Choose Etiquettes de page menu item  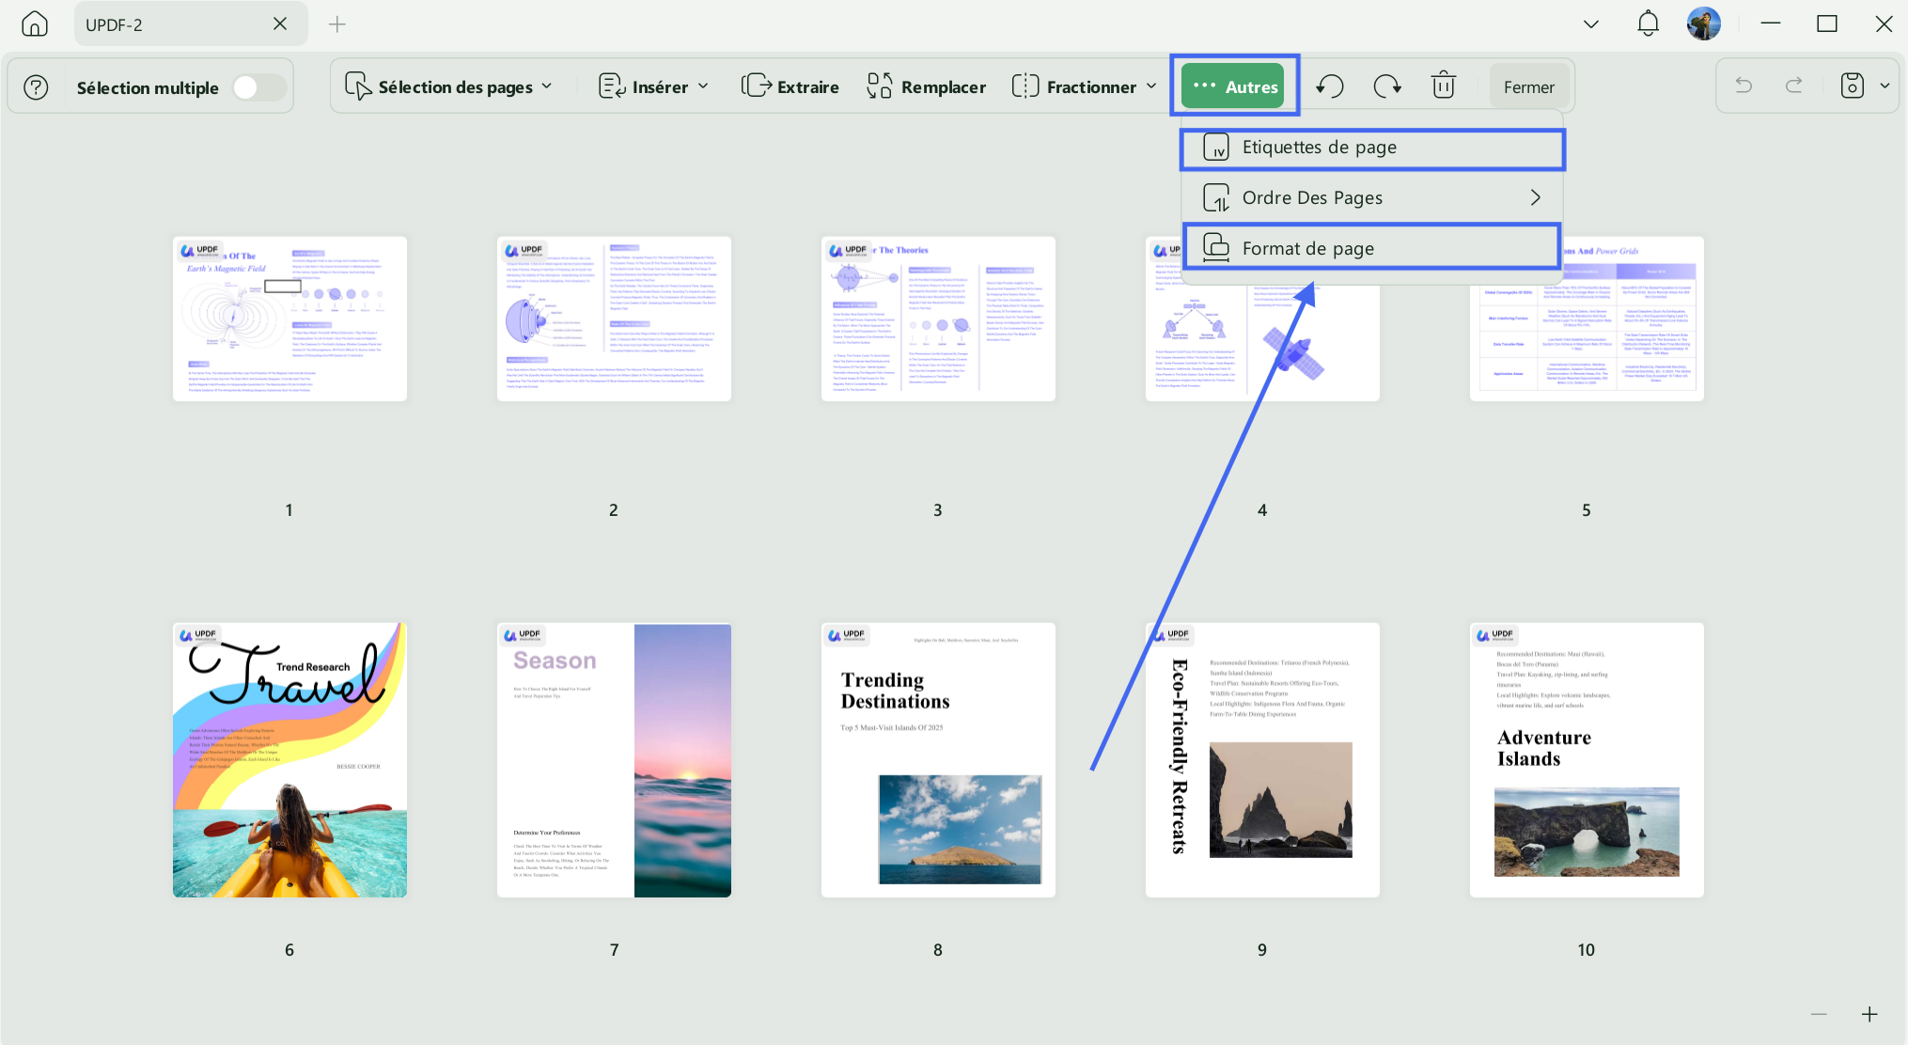pyautogui.click(x=1372, y=148)
